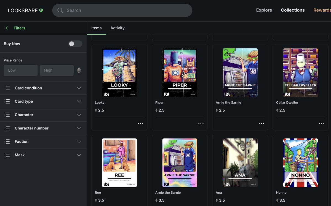Open the Cellar Dweller item name link
The width and height of the screenshot is (331, 206).
point(287,102)
